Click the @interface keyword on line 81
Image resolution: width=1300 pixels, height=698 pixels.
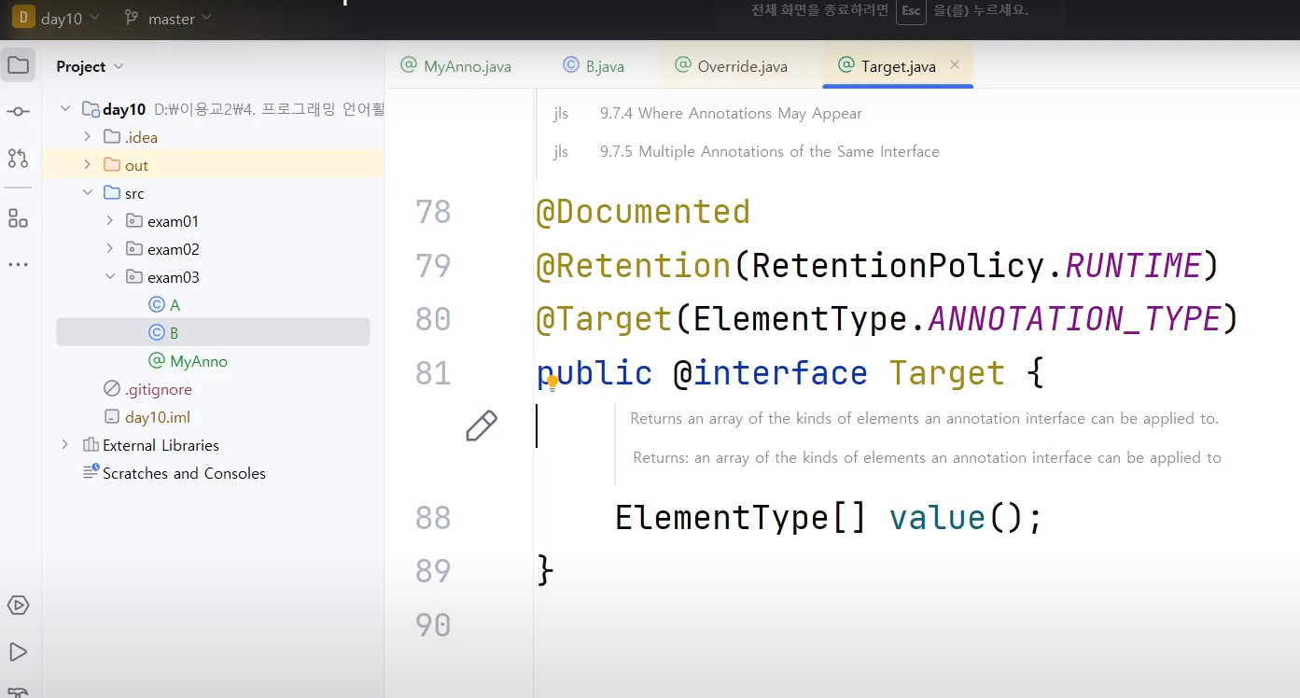(771, 373)
